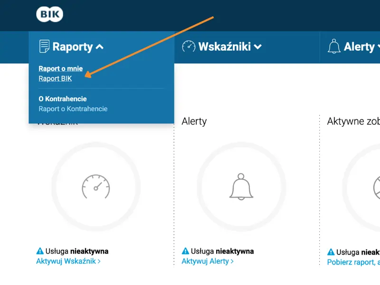Viewport: 380px width, 285px height.
Task: Click the Alerty card heading
Action: (x=194, y=122)
